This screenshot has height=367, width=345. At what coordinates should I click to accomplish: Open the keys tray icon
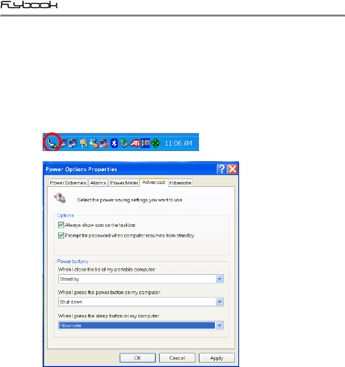pos(83,143)
